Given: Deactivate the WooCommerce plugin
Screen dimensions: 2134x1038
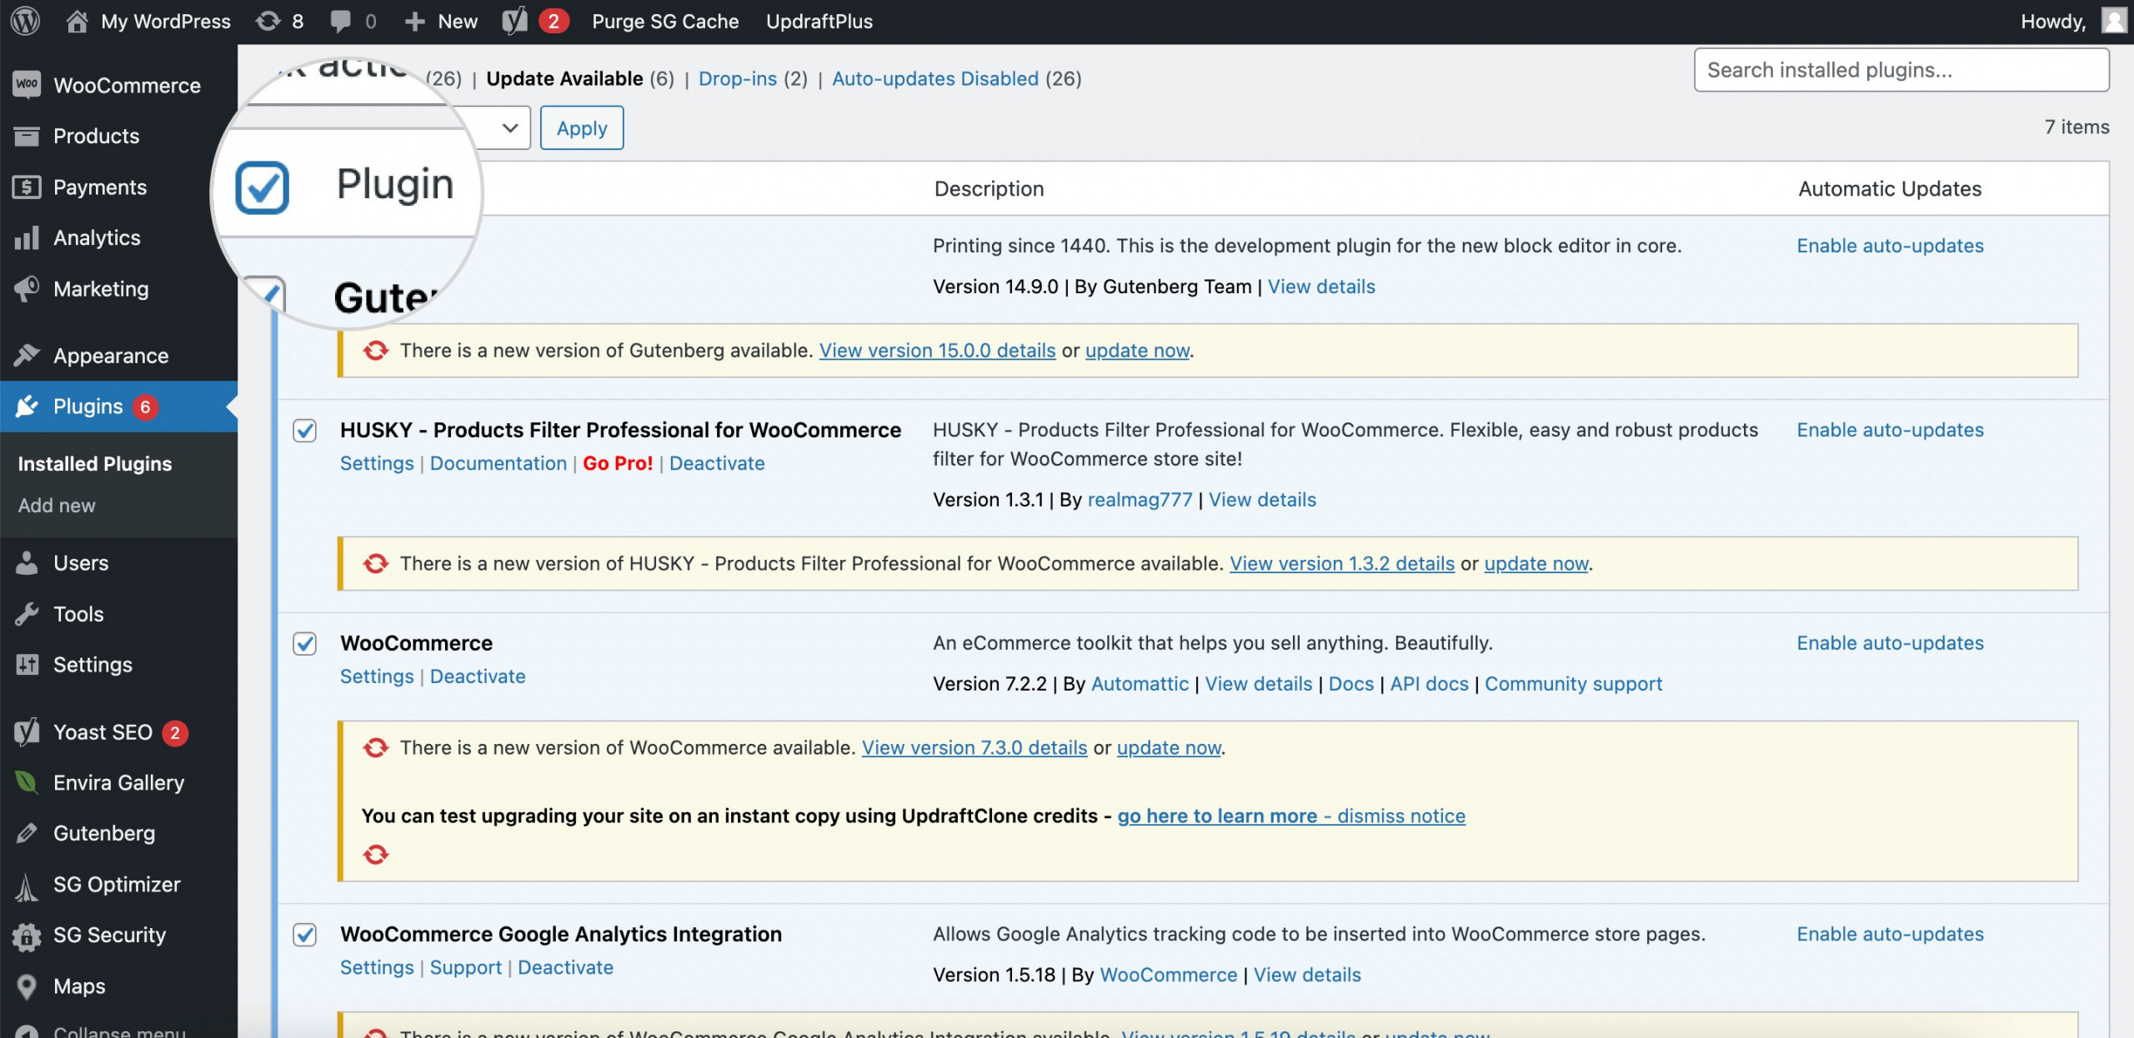Looking at the screenshot, I should (478, 676).
